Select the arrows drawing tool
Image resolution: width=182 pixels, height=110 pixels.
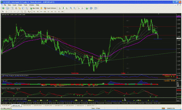pos(29,12)
